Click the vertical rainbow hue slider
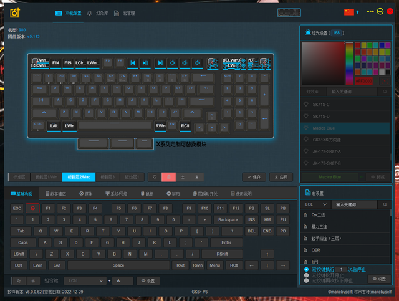The width and height of the screenshot is (399, 301). pyautogui.click(x=349, y=64)
